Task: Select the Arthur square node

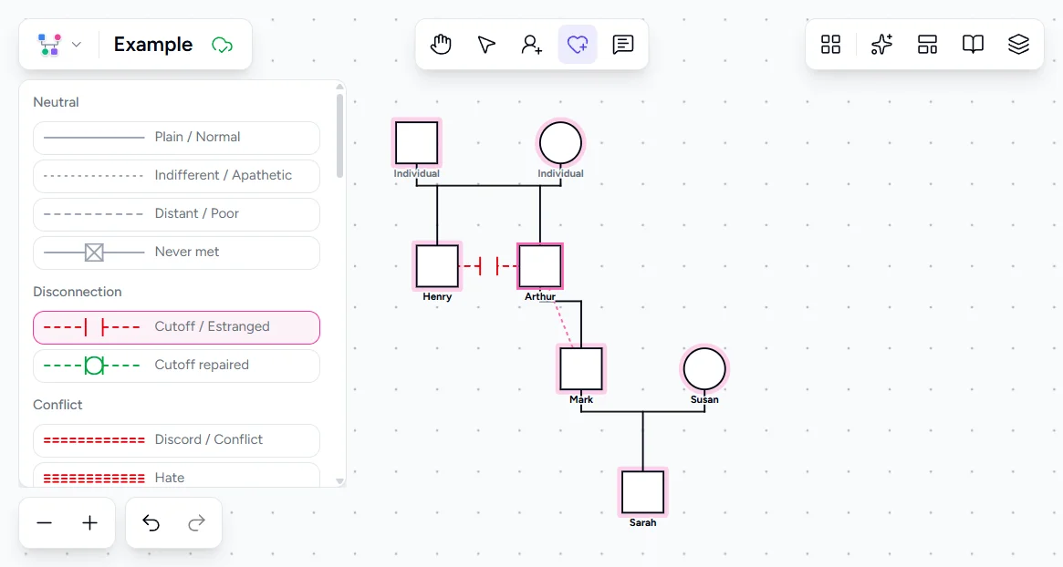Action: click(540, 266)
